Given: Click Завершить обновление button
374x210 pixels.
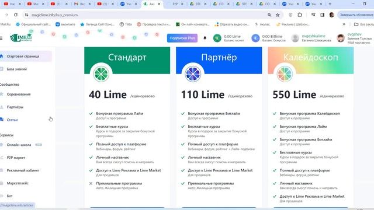Looking at the screenshot, I should pyautogui.click(x=356, y=15).
